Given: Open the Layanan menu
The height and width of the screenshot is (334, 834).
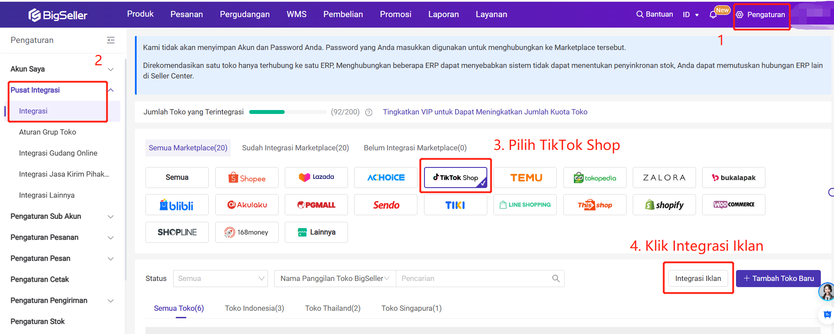Looking at the screenshot, I should click(491, 14).
